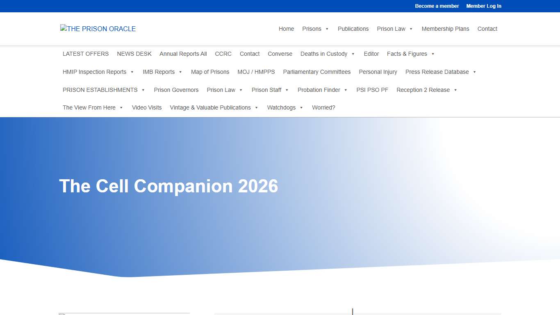Go to the Publications page

click(x=353, y=29)
